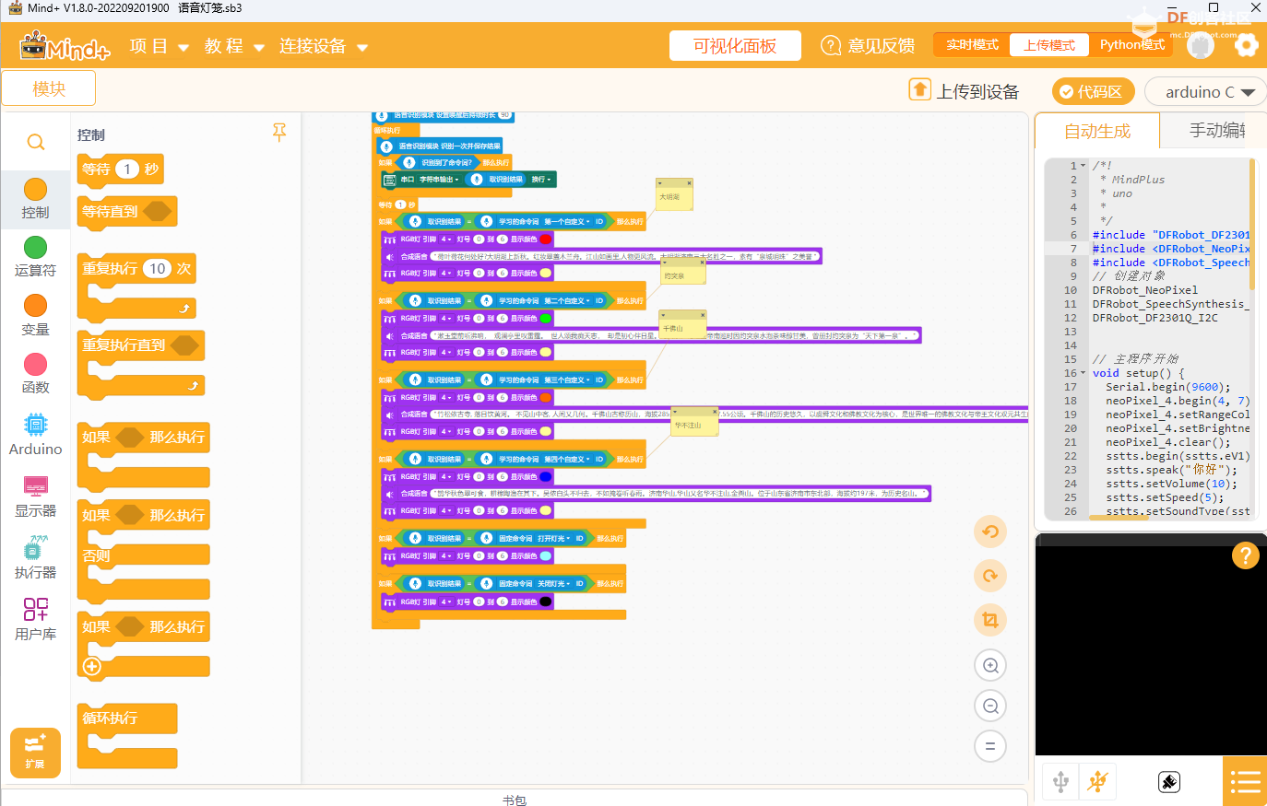Open 字符串输出 dropdown in serial block
This screenshot has width=1267, height=806.
click(x=440, y=180)
